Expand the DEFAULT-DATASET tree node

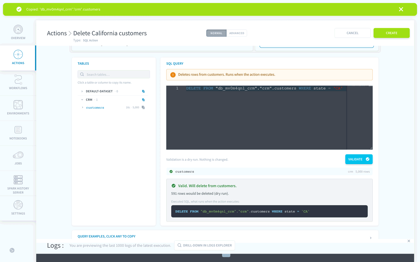82,91
